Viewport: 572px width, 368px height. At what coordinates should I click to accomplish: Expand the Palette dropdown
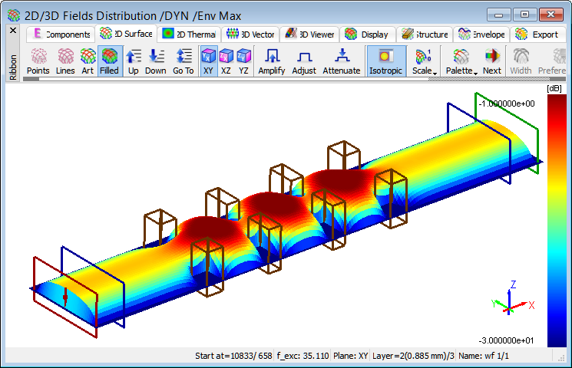(461, 61)
